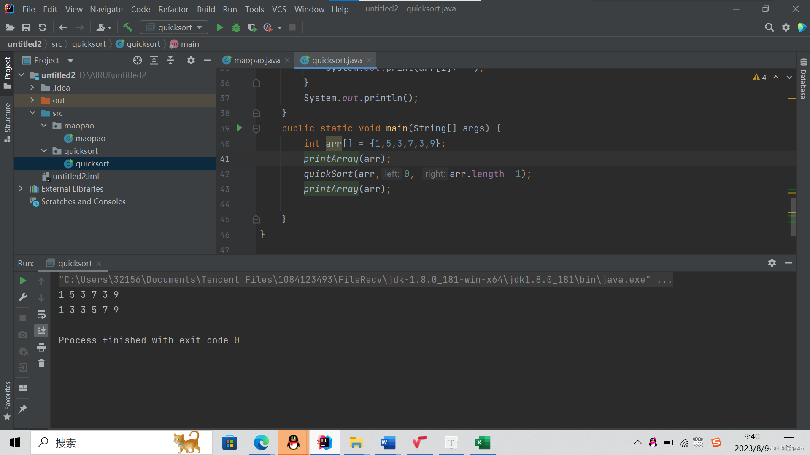Click the locate target icon in Project panel
Viewport: 810px width, 455px height.
[138, 61]
